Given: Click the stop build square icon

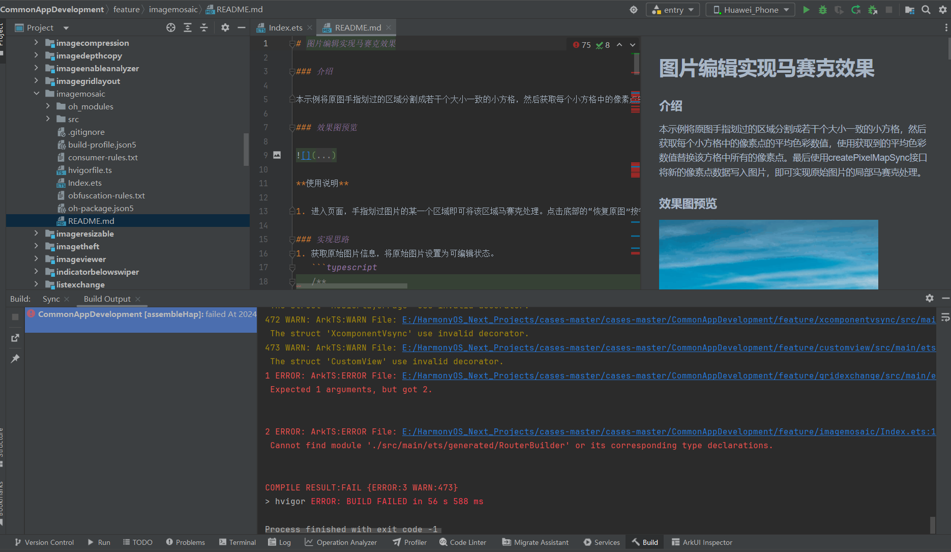Looking at the screenshot, I should pos(15,316).
